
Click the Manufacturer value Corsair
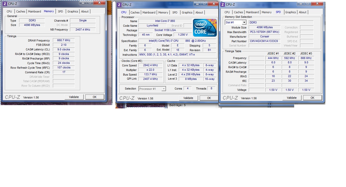pos(265,36)
